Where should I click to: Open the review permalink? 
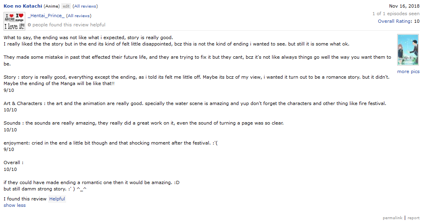pyautogui.click(x=392, y=218)
